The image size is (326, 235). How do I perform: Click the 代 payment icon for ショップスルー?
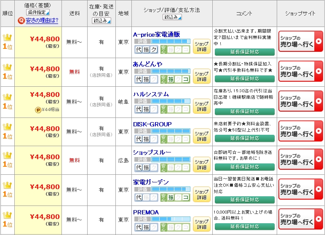[139, 168]
